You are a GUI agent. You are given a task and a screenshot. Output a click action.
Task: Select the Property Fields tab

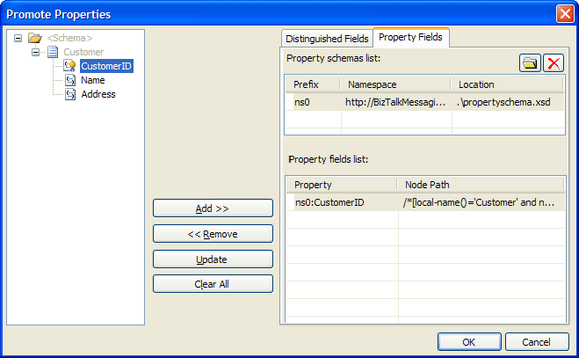(x=410, y=37)
